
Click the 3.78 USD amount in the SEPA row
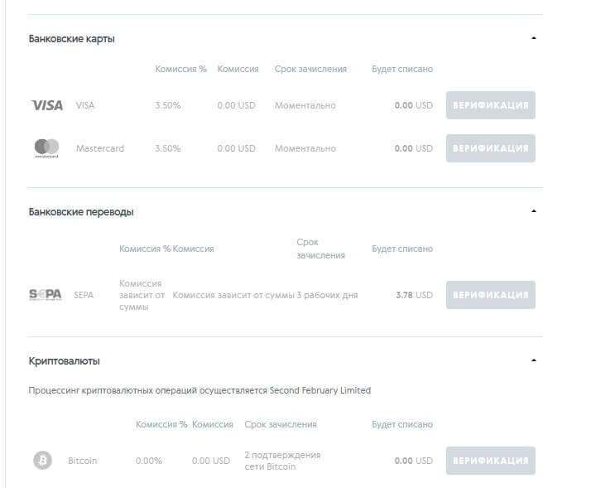[x=414, y=295]
